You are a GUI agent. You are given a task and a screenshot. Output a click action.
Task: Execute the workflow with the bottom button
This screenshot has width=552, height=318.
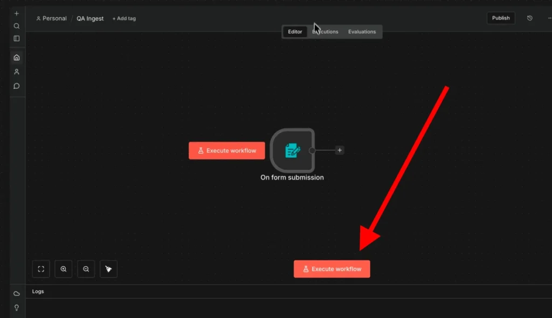(x=332, y=268)
